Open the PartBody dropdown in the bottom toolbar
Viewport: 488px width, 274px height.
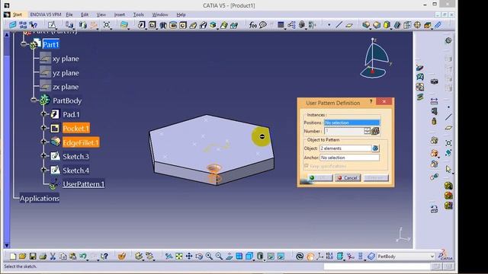point(432,256)
